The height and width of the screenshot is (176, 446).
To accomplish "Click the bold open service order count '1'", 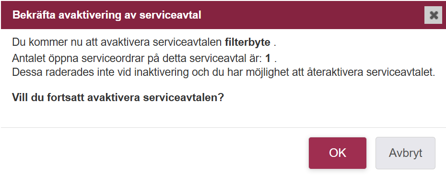I will point(268,59).
